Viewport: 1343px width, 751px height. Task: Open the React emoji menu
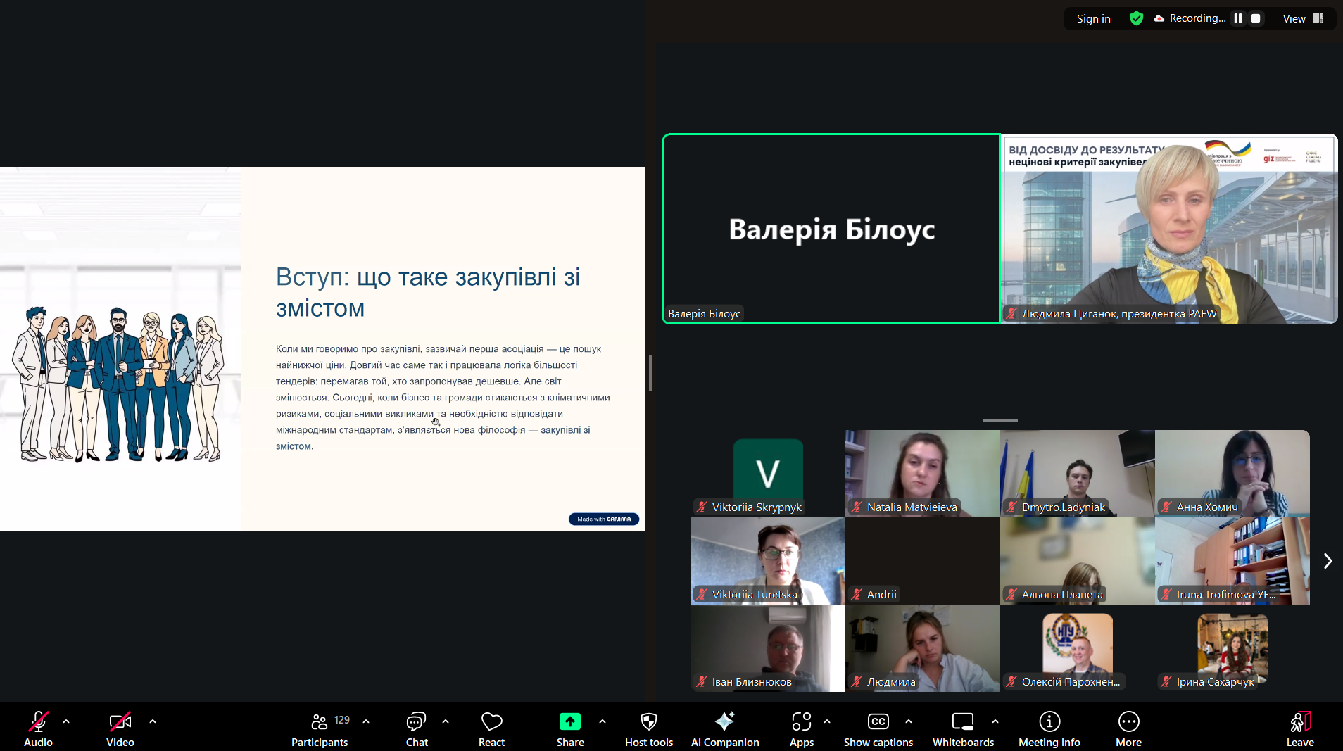click(x=491, y=728)
